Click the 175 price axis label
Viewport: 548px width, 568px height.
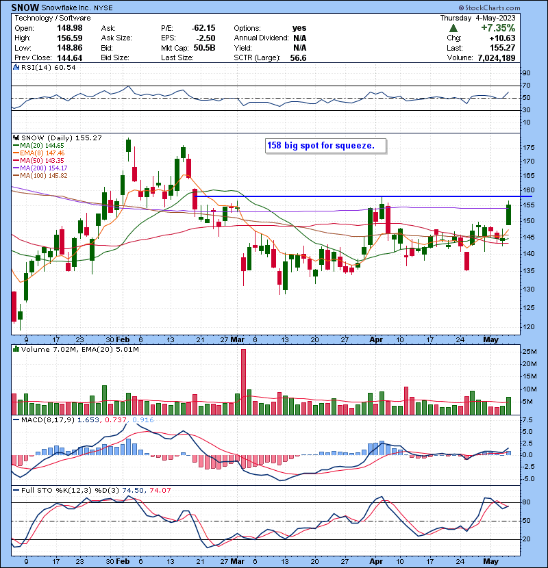[x=528, y=148]
